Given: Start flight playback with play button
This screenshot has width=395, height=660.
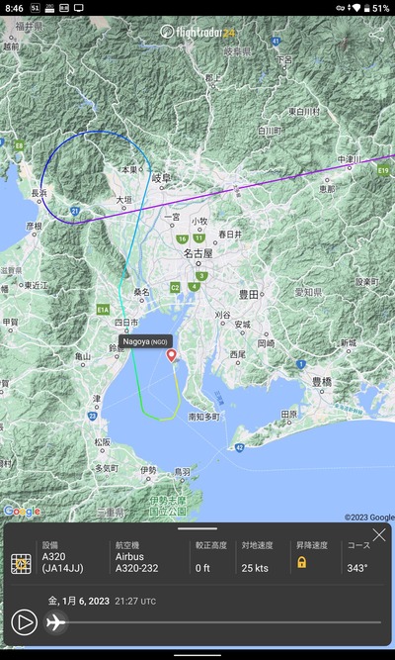Looking at the screenshot, I should (x=24, y=622).
